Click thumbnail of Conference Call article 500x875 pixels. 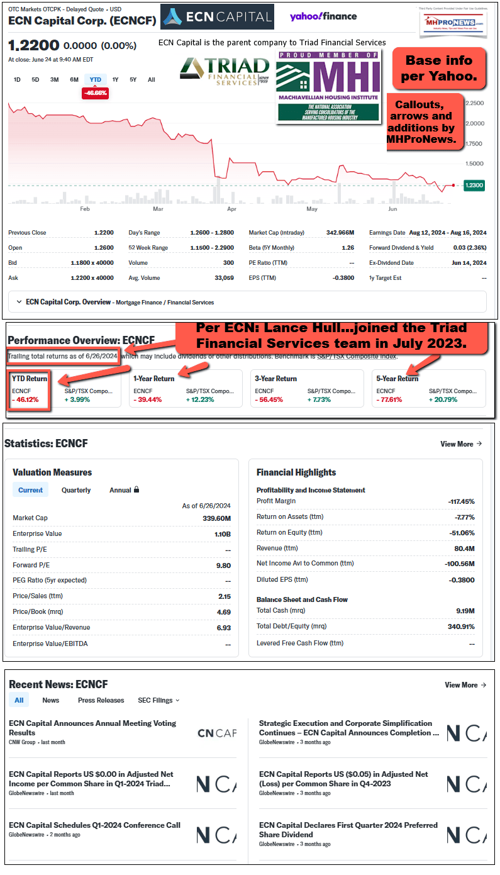[216, 835]
